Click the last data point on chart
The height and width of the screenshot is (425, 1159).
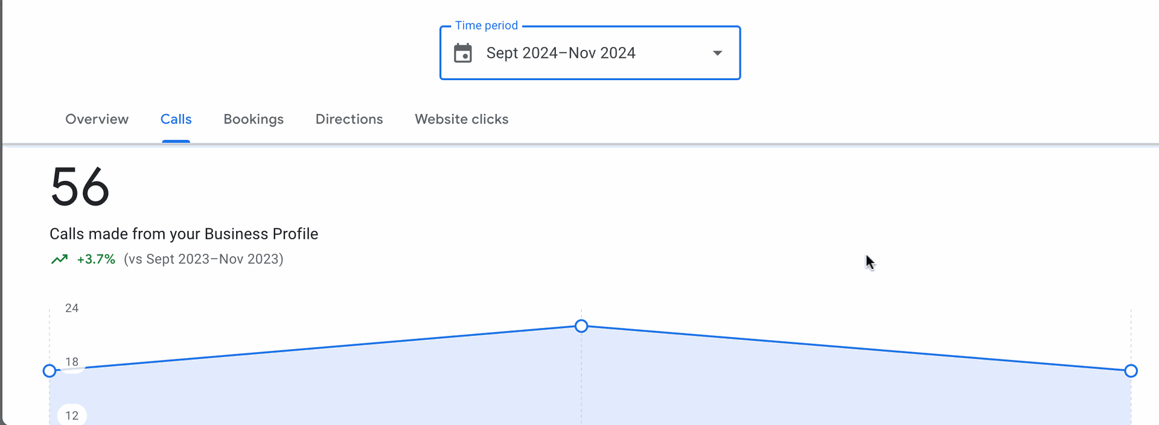tap(1131, 371)
